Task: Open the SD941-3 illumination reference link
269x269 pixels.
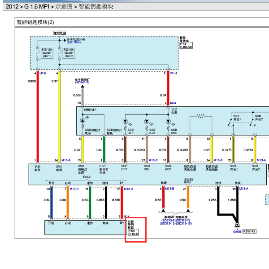Action: coord(82,82)
